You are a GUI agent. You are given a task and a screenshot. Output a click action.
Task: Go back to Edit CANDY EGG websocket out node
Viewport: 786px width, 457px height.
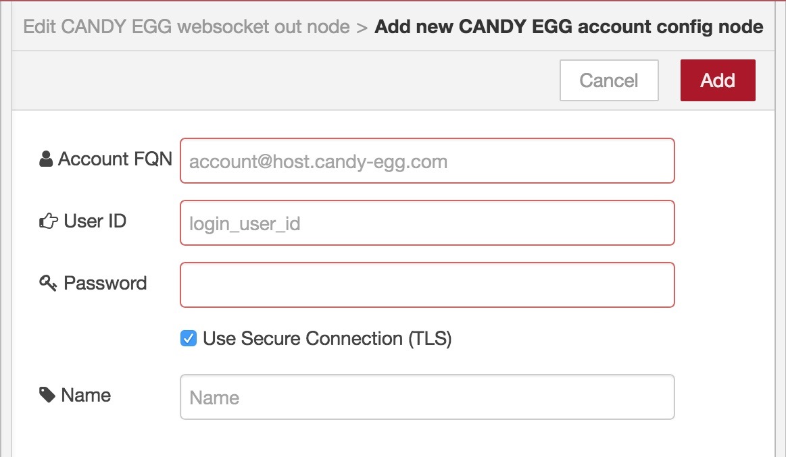[187, 26]
